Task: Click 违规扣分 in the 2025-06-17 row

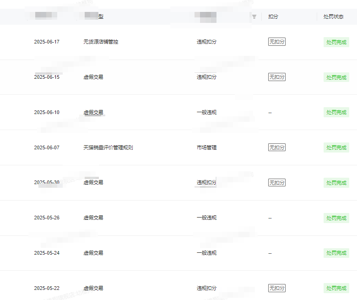Action: [206, 42]
